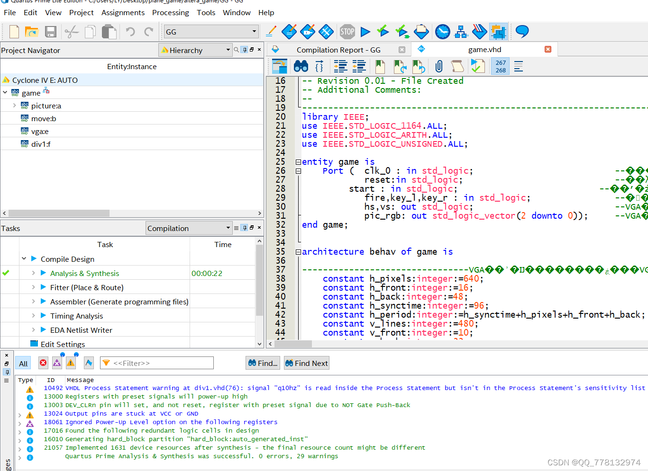Pin the Project Navigator panel
Viewport: 648px width, 471px height.
[245, 50]
